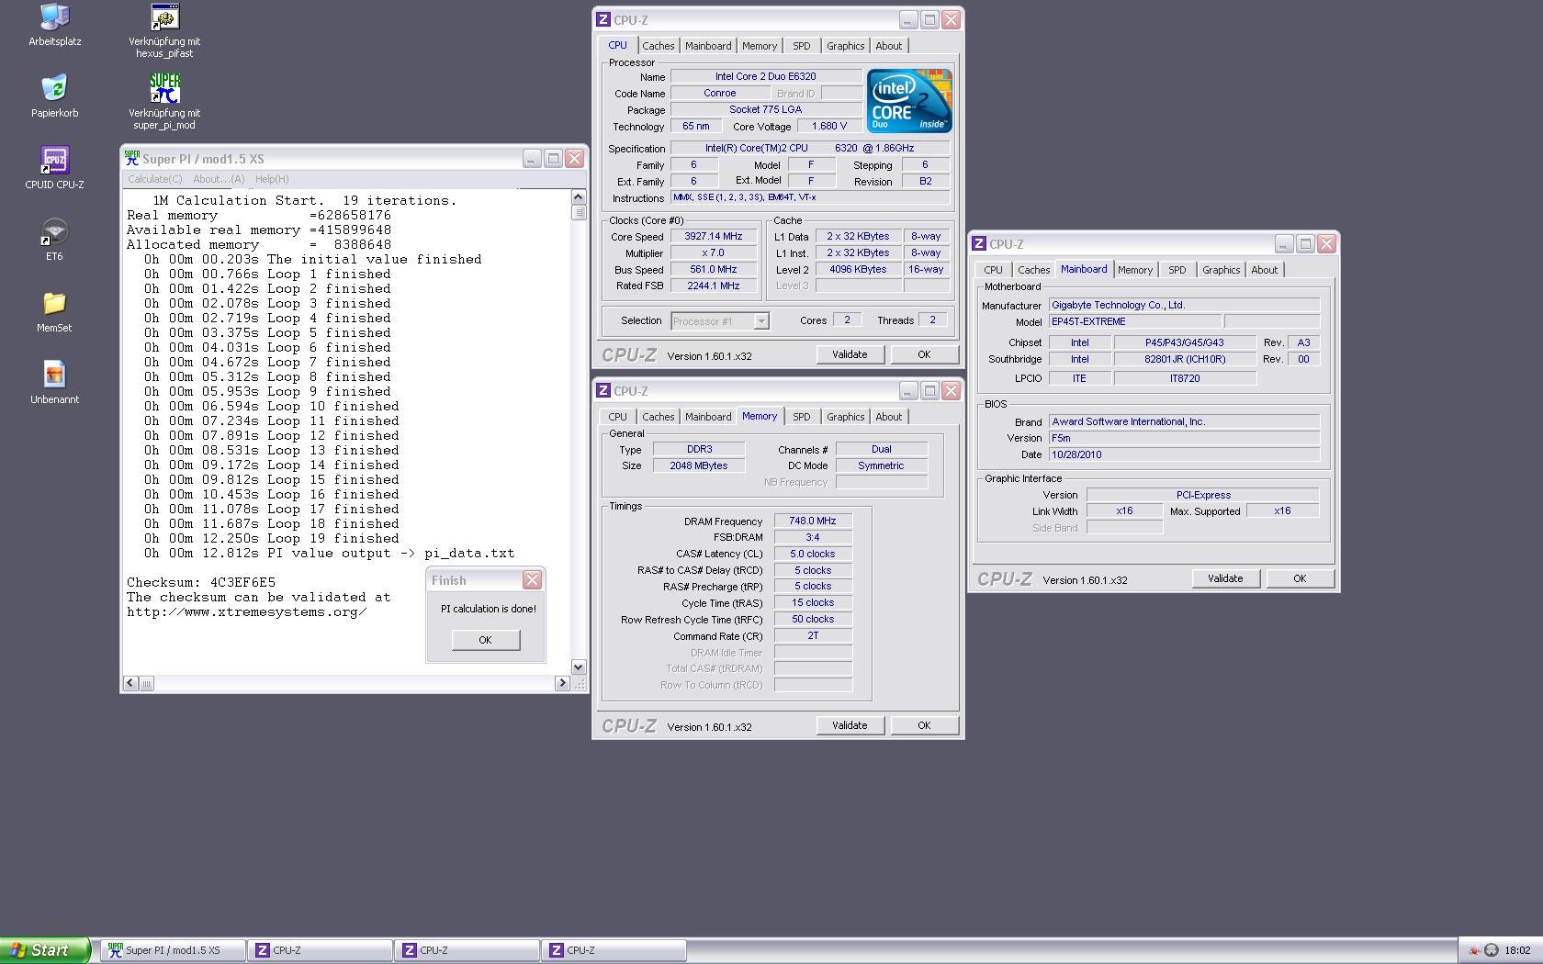Image resolution: width=1543 pixels, height=964 pixels.
Task: Click OK in CPU-Z Mainboard window
Action: tap(1300, 578)
